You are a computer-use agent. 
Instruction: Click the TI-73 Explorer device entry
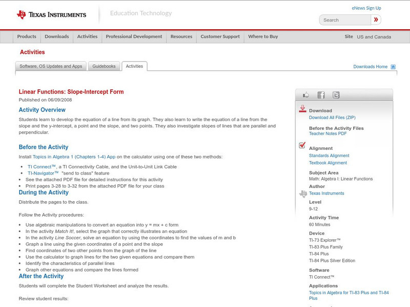coord(325,240)
